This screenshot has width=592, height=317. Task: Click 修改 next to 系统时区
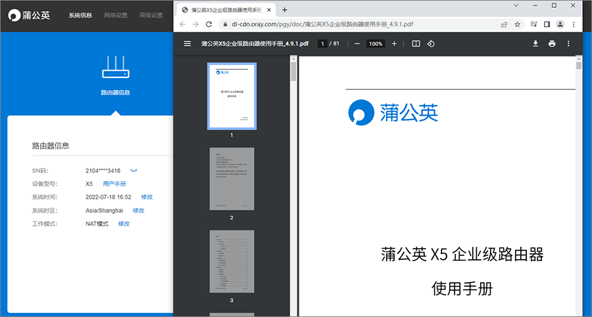point(139,211)
